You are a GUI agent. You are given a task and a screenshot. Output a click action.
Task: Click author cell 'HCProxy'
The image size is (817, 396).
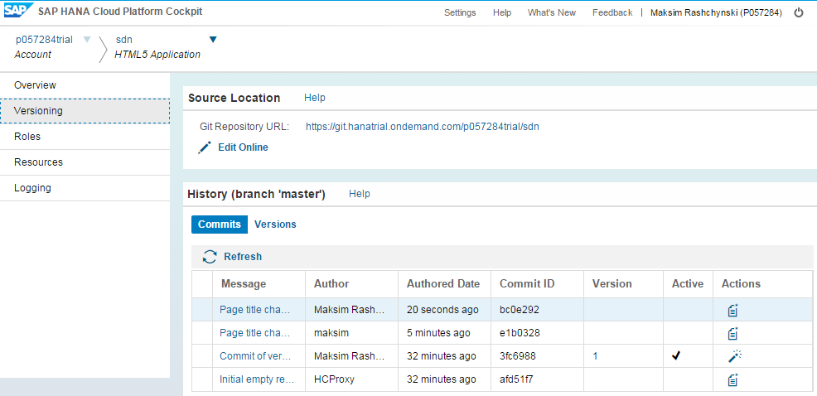tap(334, 379)
